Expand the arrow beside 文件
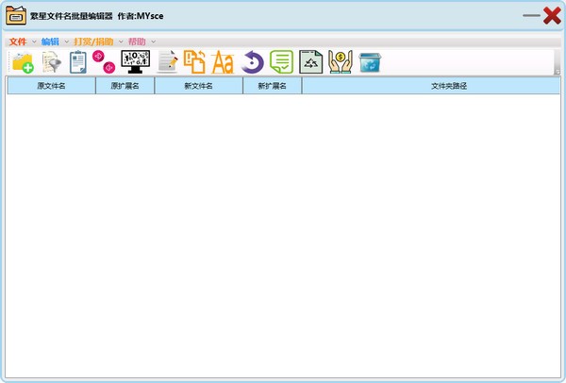This screenshot has width=566, height=383. click(x=34, y=42)
